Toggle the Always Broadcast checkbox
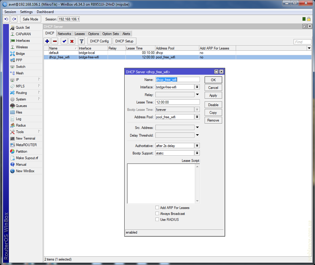Image resolution: width=315 pixels, height=265 pixels. click(157, 214)
